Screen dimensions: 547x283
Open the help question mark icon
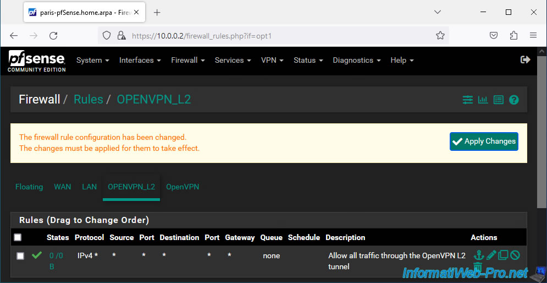click(x=514, y=100)
